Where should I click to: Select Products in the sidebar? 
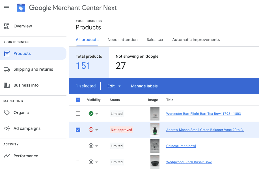23,53
